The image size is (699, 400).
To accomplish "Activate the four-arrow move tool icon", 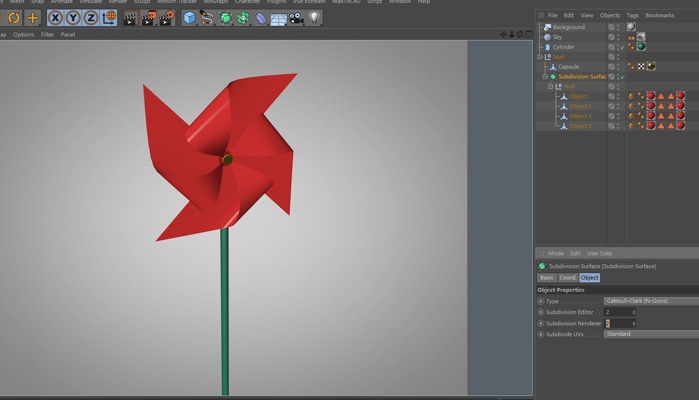I will coord(33,18).
